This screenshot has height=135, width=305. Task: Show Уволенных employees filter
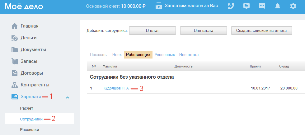(x=165, y=55)
